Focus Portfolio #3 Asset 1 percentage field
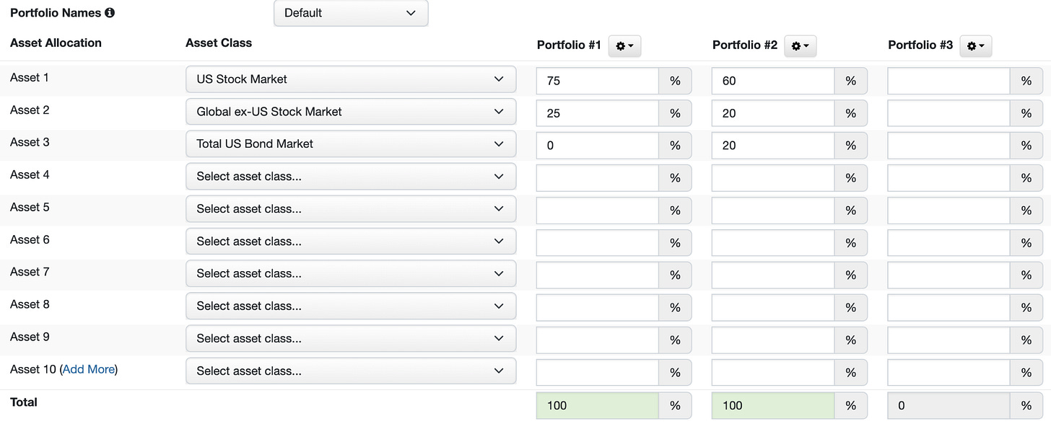This screenshot has height=429, width=1051. pos(948,81)
